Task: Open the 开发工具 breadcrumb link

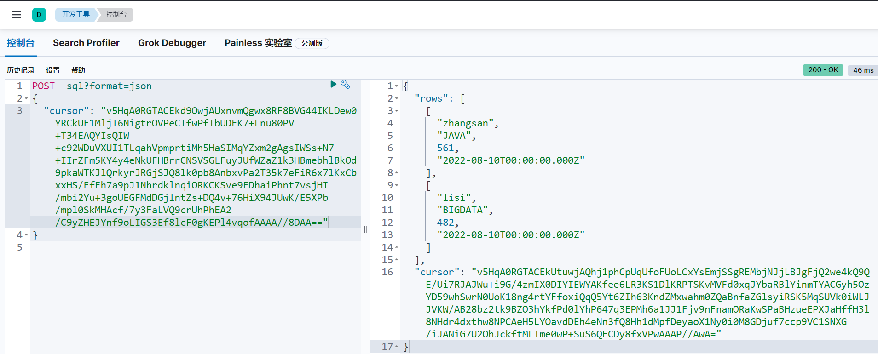Action: pyautogui.click(x=76, y=15)
